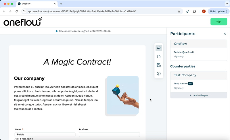Select the Test Name participant entry
230x140 pixels.
click(199, 86)
